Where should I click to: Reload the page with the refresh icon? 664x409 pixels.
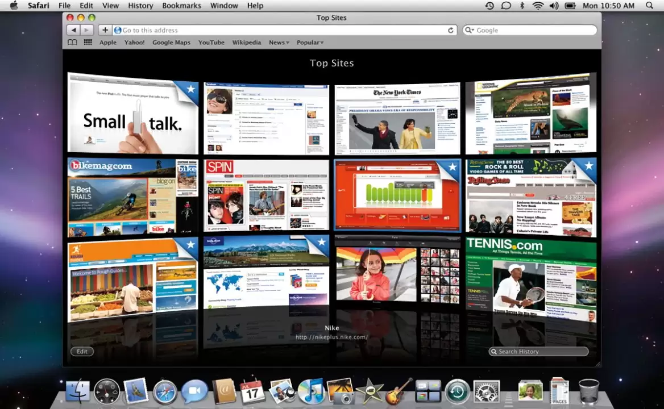(x=451, y=30)
